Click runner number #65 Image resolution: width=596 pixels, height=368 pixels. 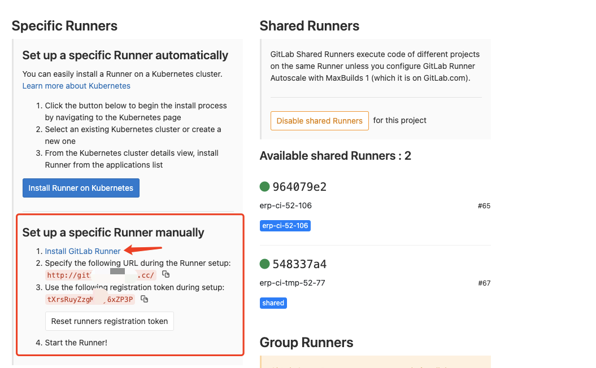coord(484,206)
